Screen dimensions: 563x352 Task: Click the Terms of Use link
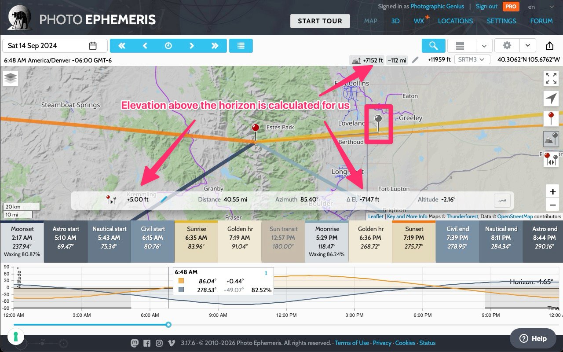(352, 343)
